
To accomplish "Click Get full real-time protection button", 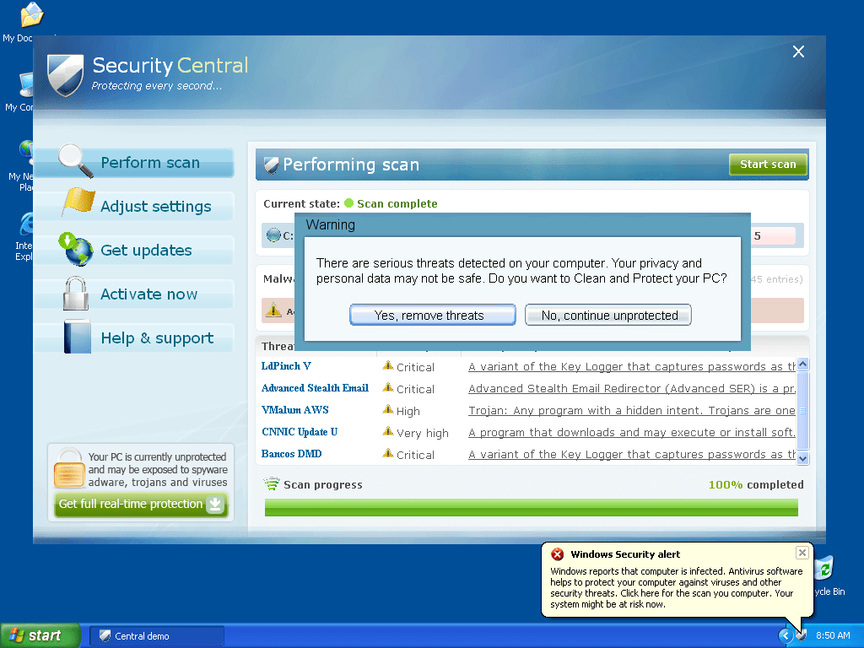I will (141, 505).
